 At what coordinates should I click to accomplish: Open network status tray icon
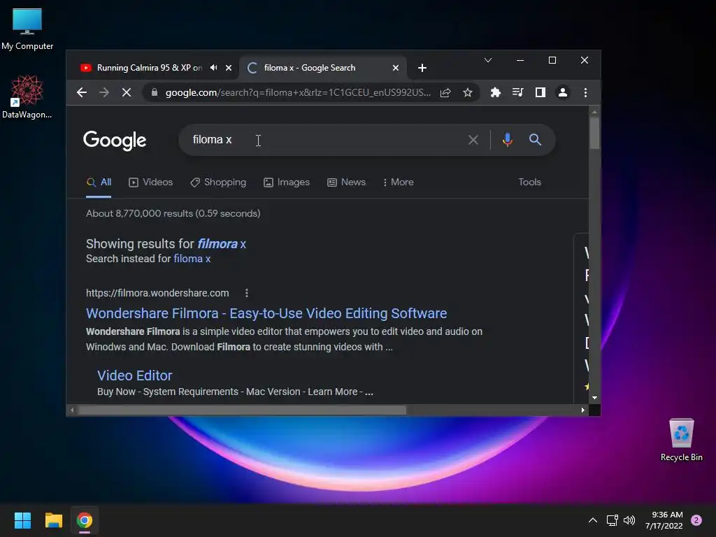(x=612, y=520)
